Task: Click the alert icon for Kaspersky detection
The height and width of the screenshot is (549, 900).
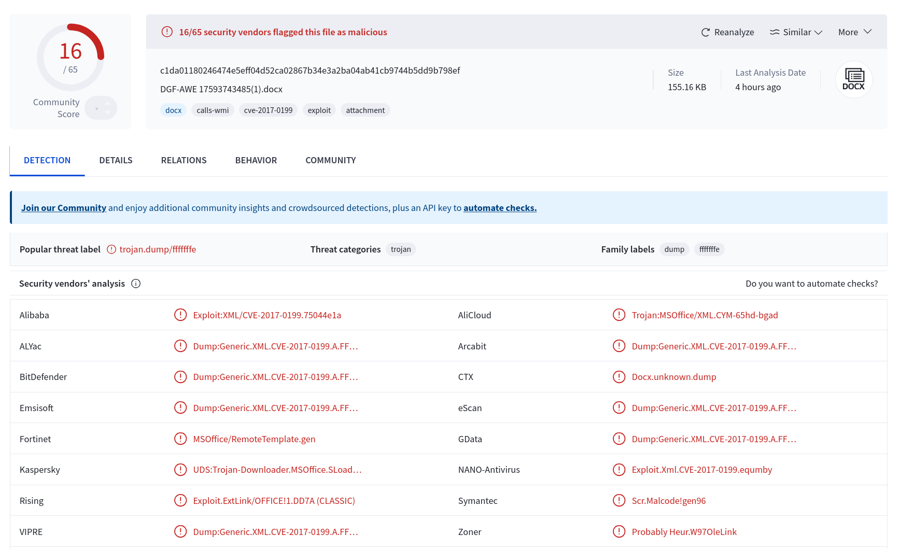Action: [180, 470]
